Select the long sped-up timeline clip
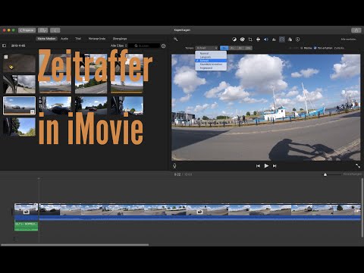This screenshot has width=364, height=273. point(199,212)
